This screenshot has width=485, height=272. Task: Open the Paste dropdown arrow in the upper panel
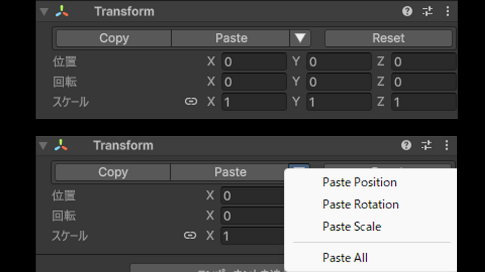click(300, 38)
